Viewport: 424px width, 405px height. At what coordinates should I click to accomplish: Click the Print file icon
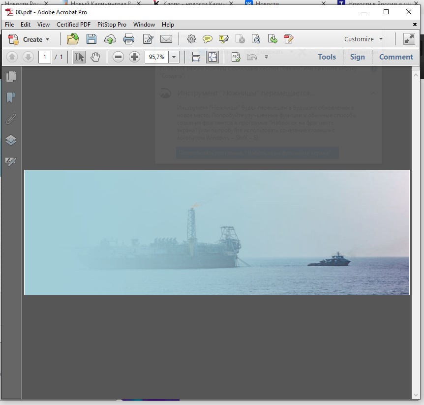pyautogui.click(x=129, y=39)
